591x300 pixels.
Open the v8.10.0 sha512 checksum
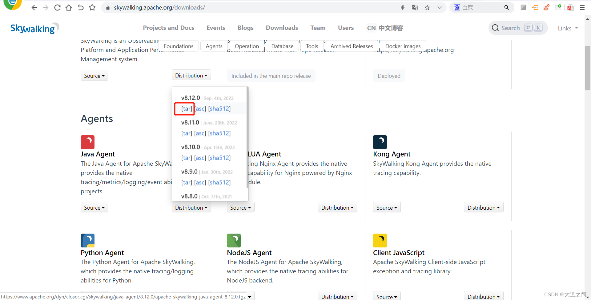[219, 158]
